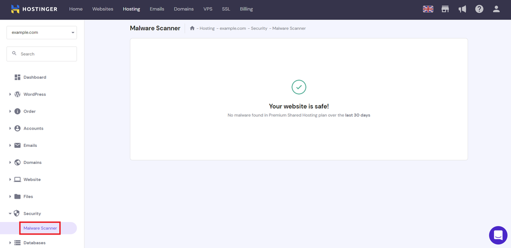Open the Billing top menu item

[247, 9]
